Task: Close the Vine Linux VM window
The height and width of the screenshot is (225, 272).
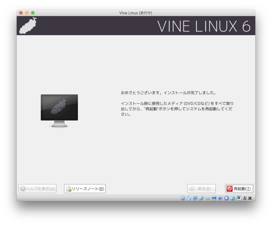Action: (21, 13)
